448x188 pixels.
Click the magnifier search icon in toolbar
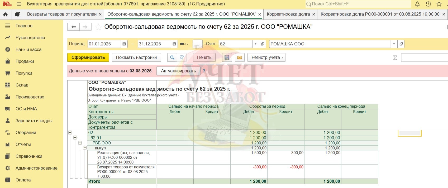coord(172,57)
